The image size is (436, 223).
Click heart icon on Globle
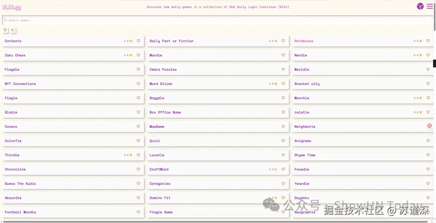pos(138,112)
